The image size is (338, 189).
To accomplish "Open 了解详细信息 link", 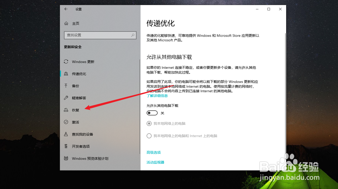I will (157, 96).
